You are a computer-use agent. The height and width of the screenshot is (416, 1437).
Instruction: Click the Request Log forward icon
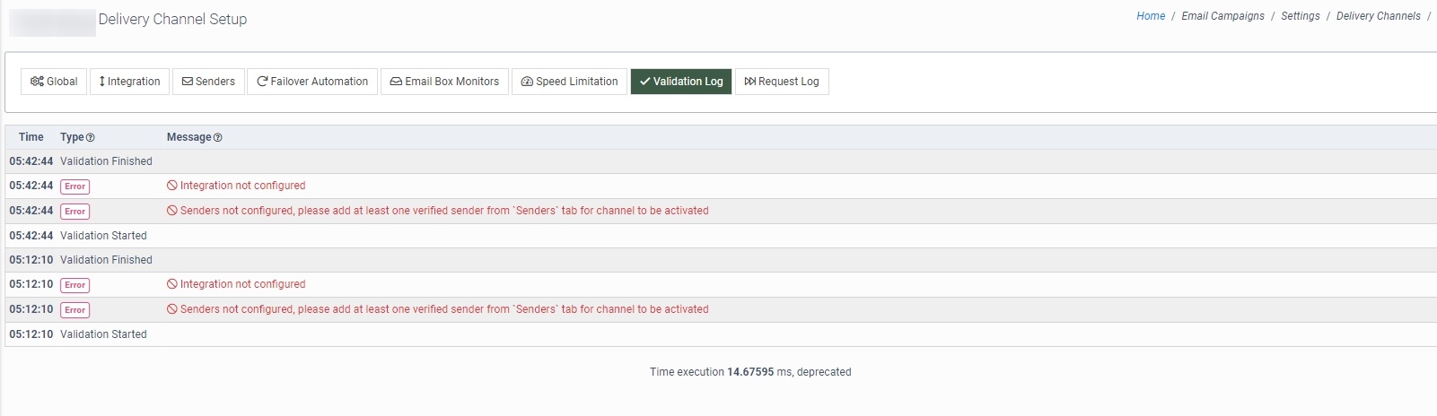(749, 82)
